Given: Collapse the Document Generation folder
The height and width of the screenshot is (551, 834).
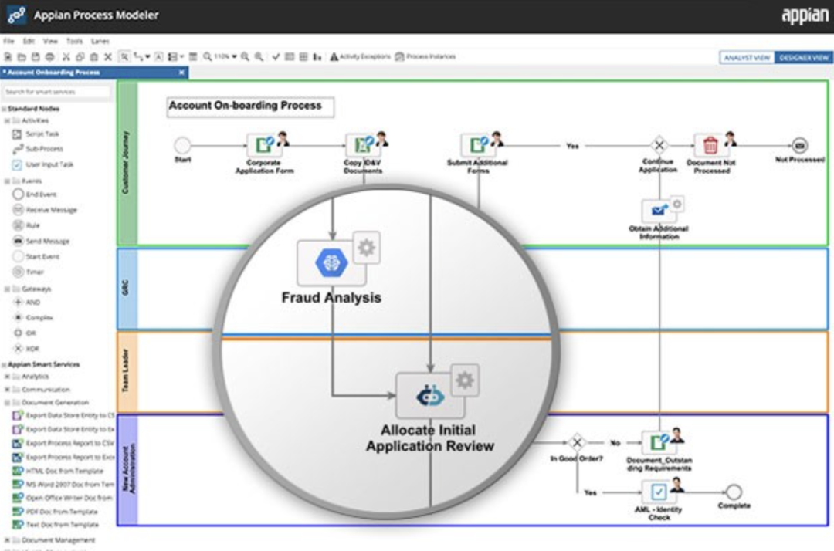Looking at the screenshot, I should pyautogui.click(x=8, y=403).
